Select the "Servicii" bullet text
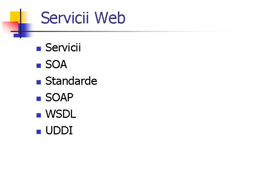Image resolution: width=258 pixels, height=194 pixels. click(63, 47)
